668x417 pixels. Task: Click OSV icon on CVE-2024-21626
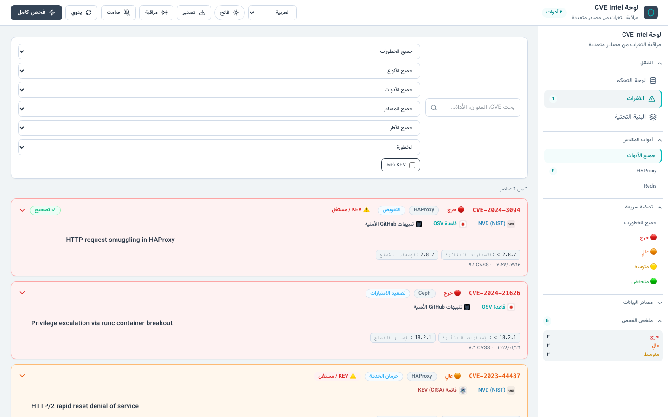point(511,307)
